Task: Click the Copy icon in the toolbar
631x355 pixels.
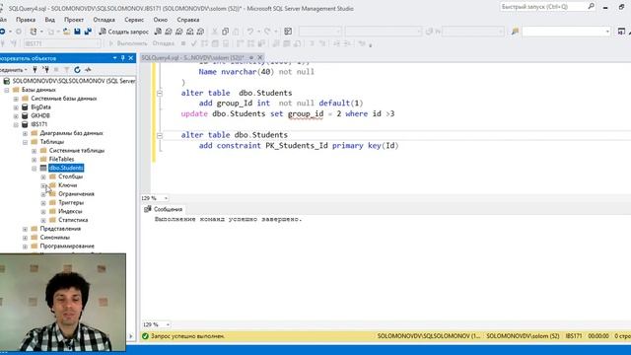Action: point(226,31)
